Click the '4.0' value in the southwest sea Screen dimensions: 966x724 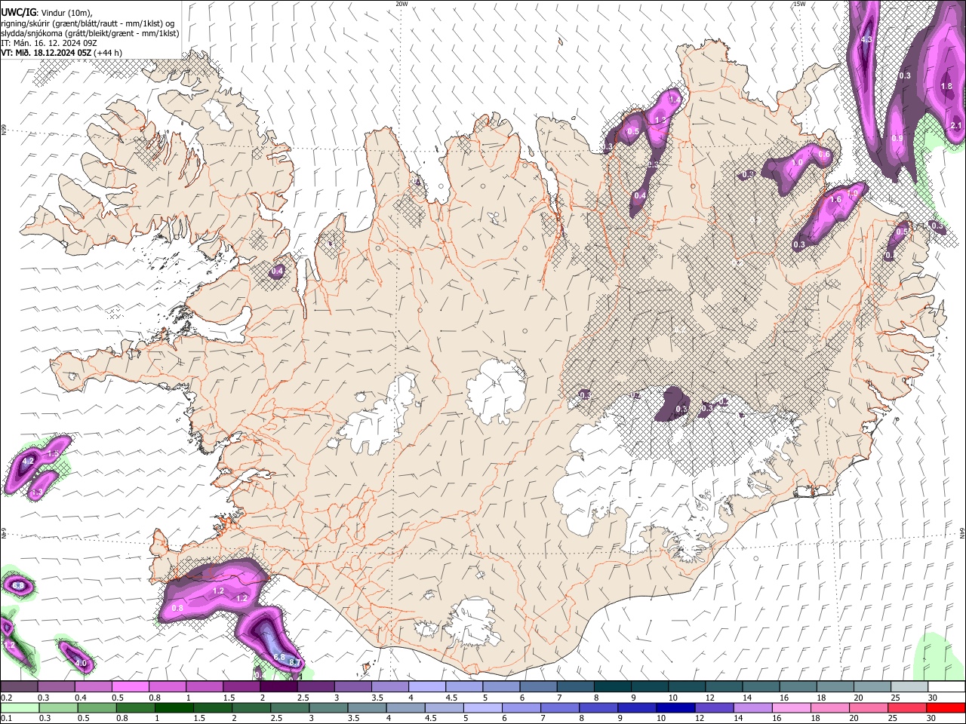click(x=82, y=664)
